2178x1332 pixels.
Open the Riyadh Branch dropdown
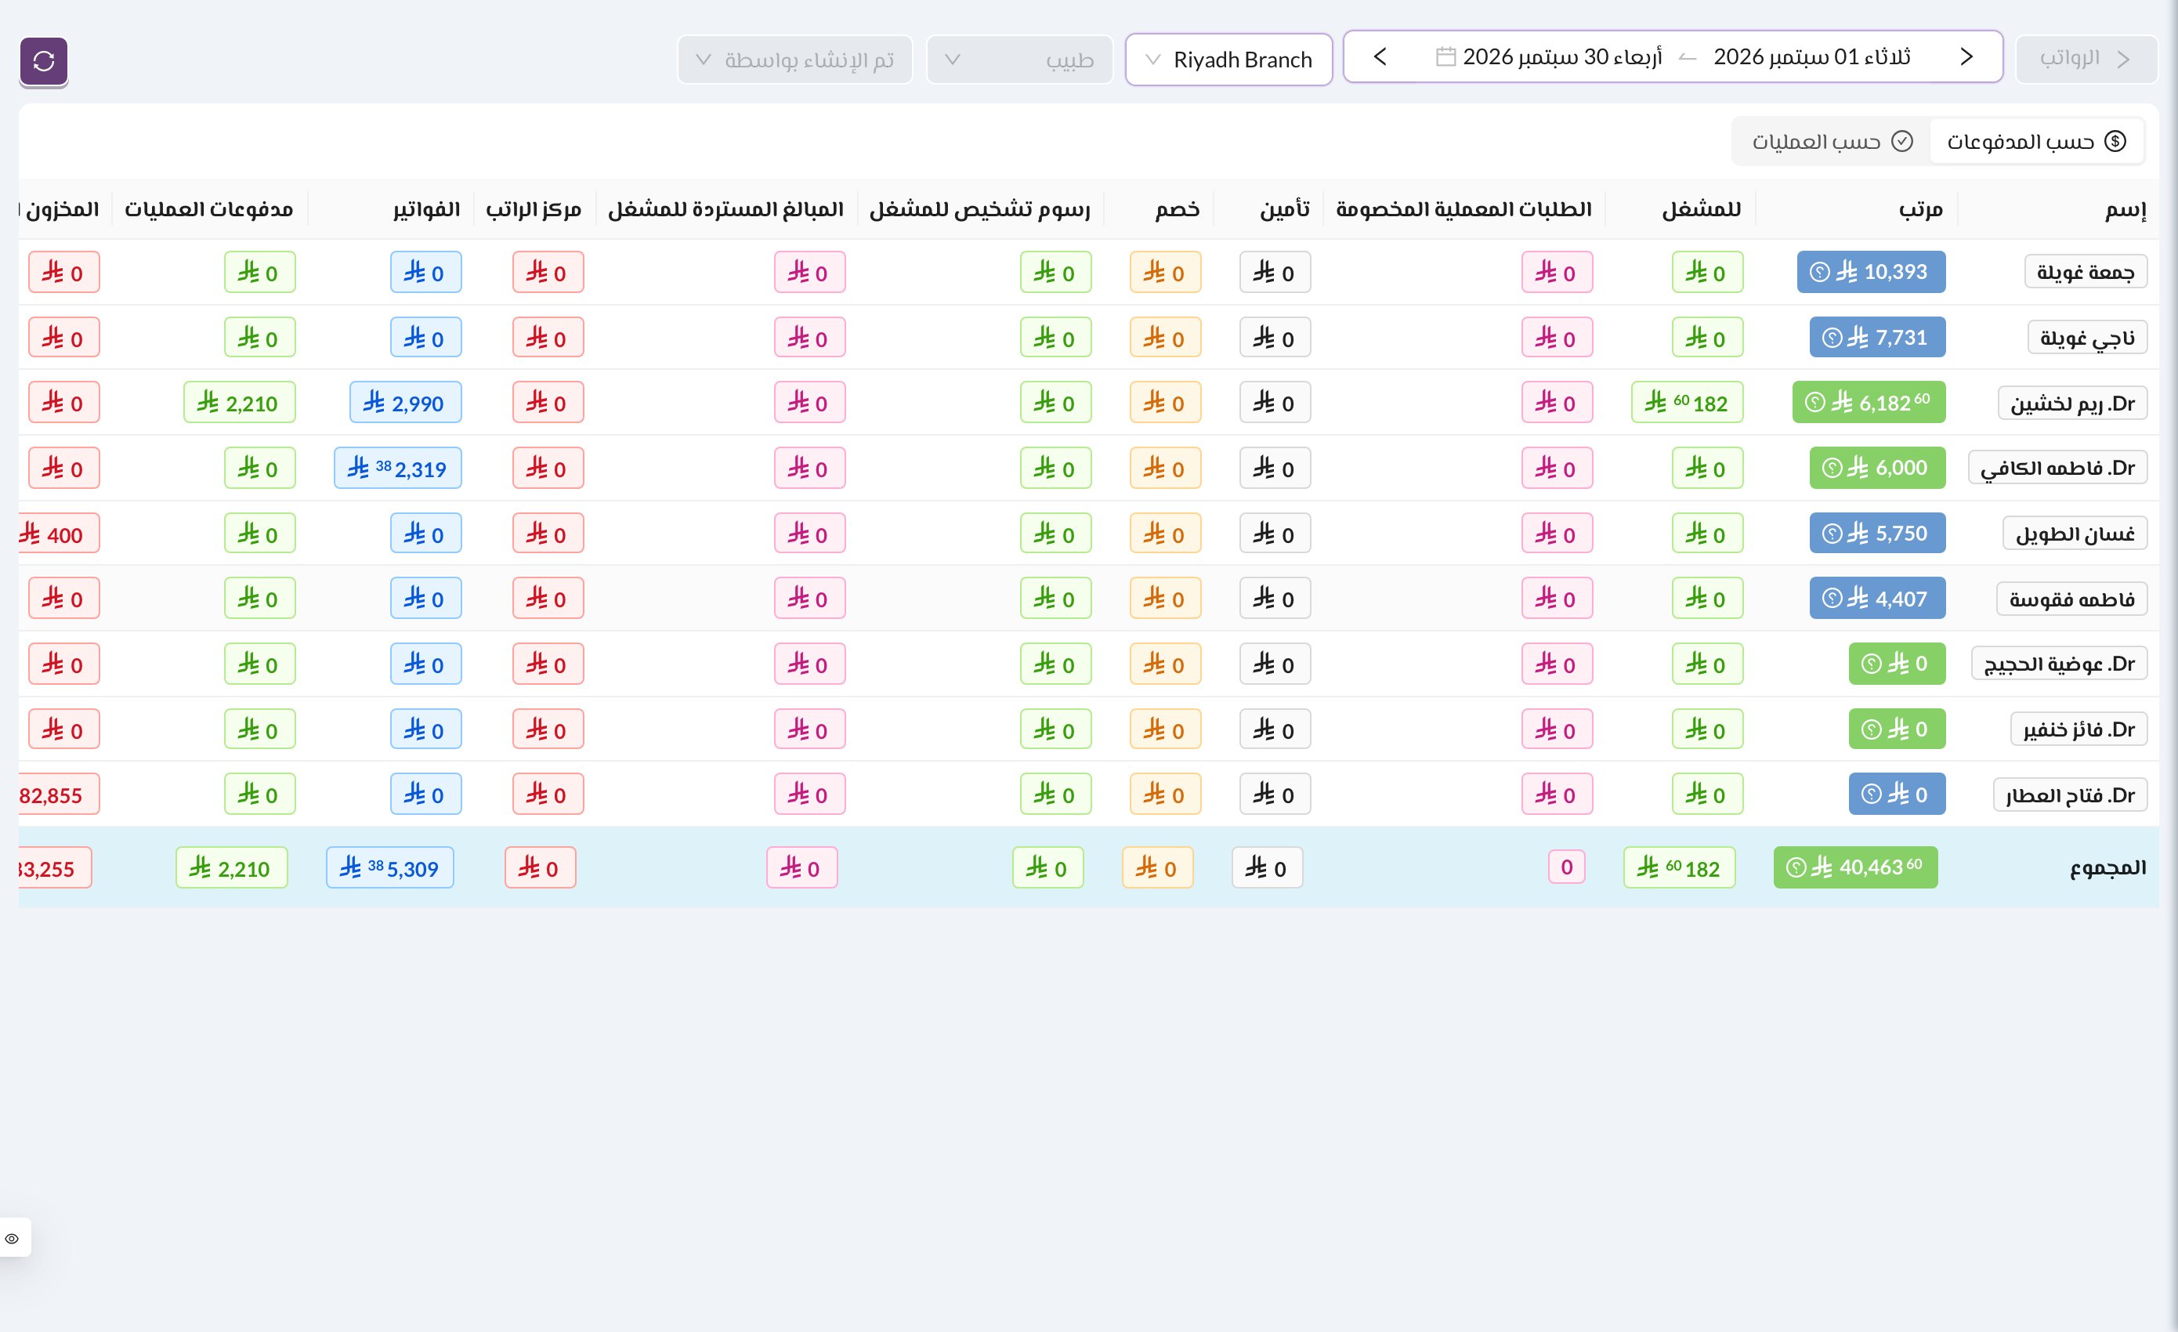1228,60
